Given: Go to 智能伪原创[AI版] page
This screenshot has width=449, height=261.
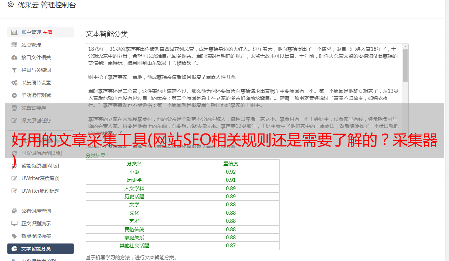Looking at the screenshot, I should tap(40, 166).
